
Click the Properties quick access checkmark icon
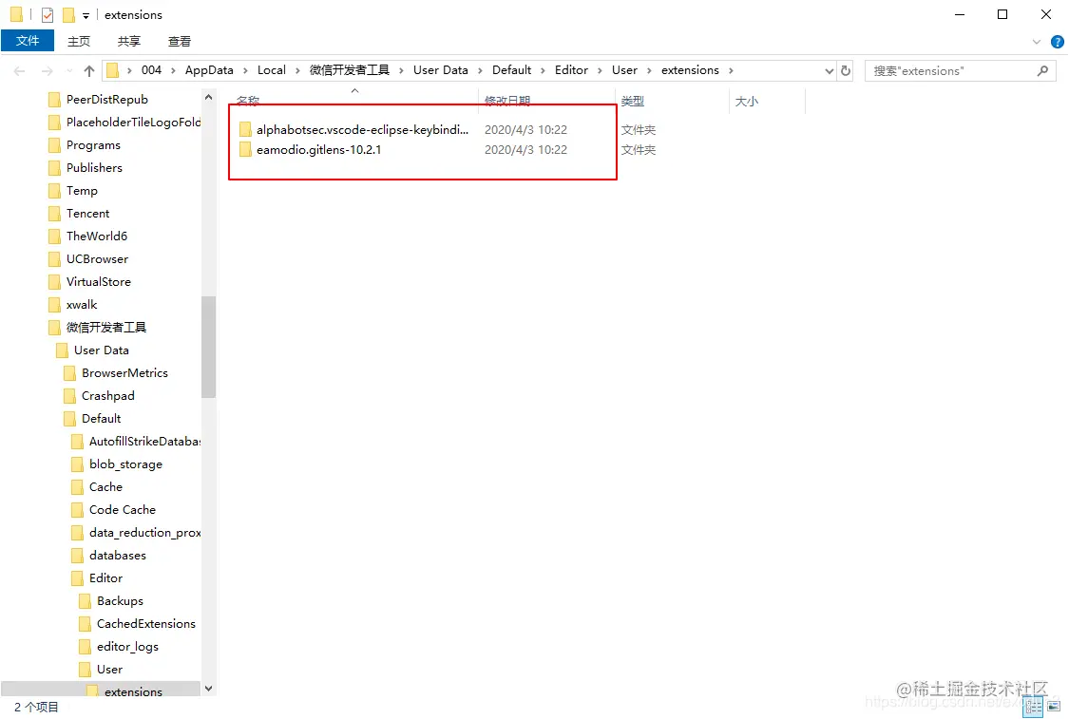[48, 14]
